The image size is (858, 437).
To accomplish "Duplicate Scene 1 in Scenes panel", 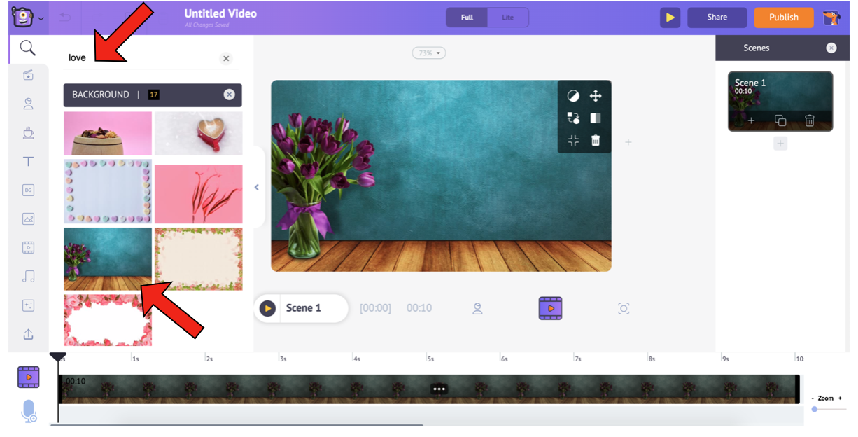I will coord(780,120).
